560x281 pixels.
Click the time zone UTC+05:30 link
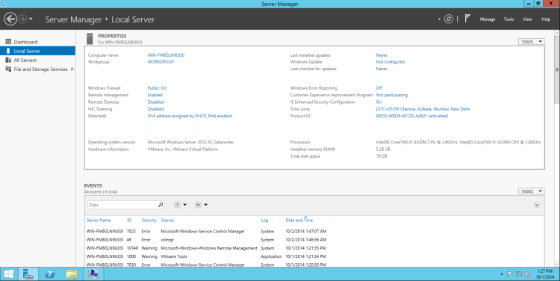(x=423, y=109)
